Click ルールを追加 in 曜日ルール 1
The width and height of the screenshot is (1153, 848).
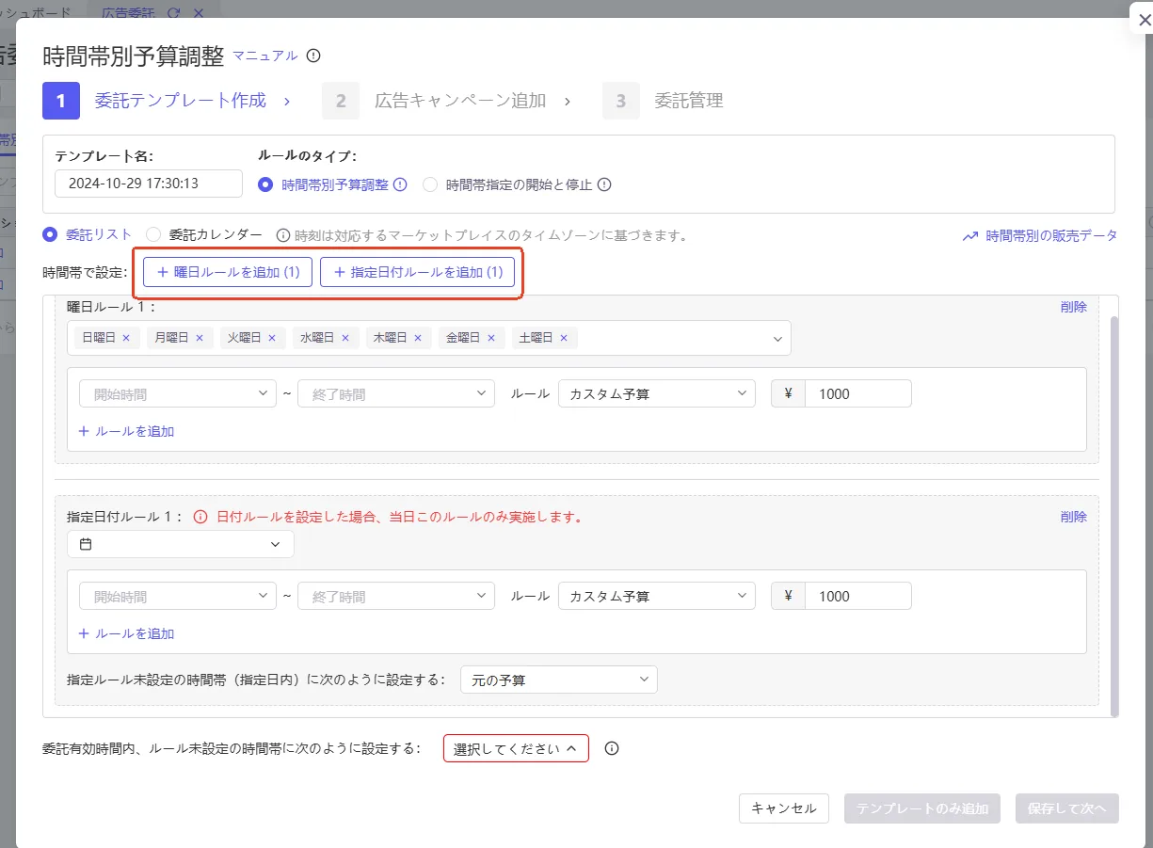click(x=126, y=431)
